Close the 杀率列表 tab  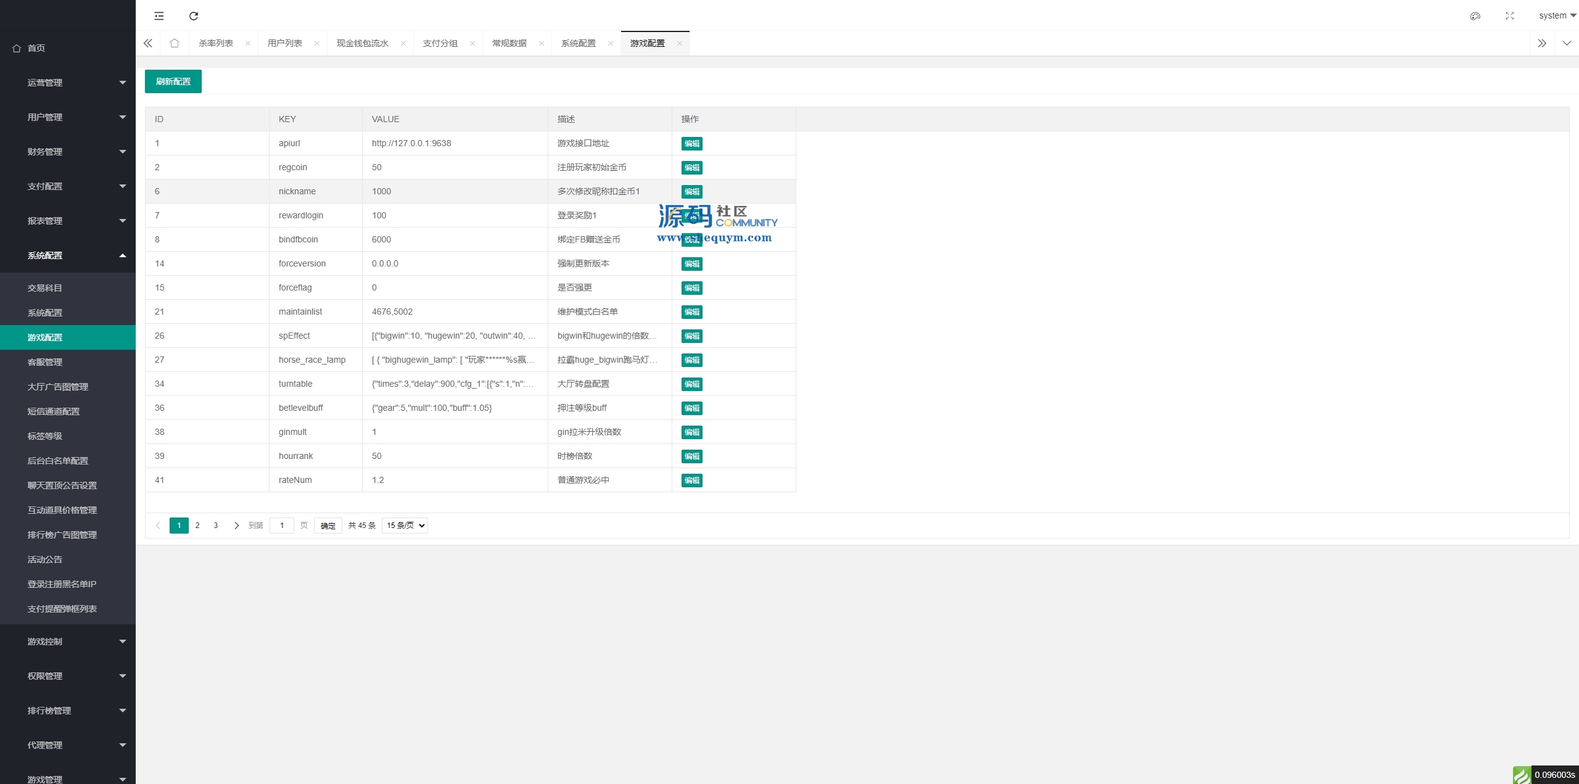[248, 43]
